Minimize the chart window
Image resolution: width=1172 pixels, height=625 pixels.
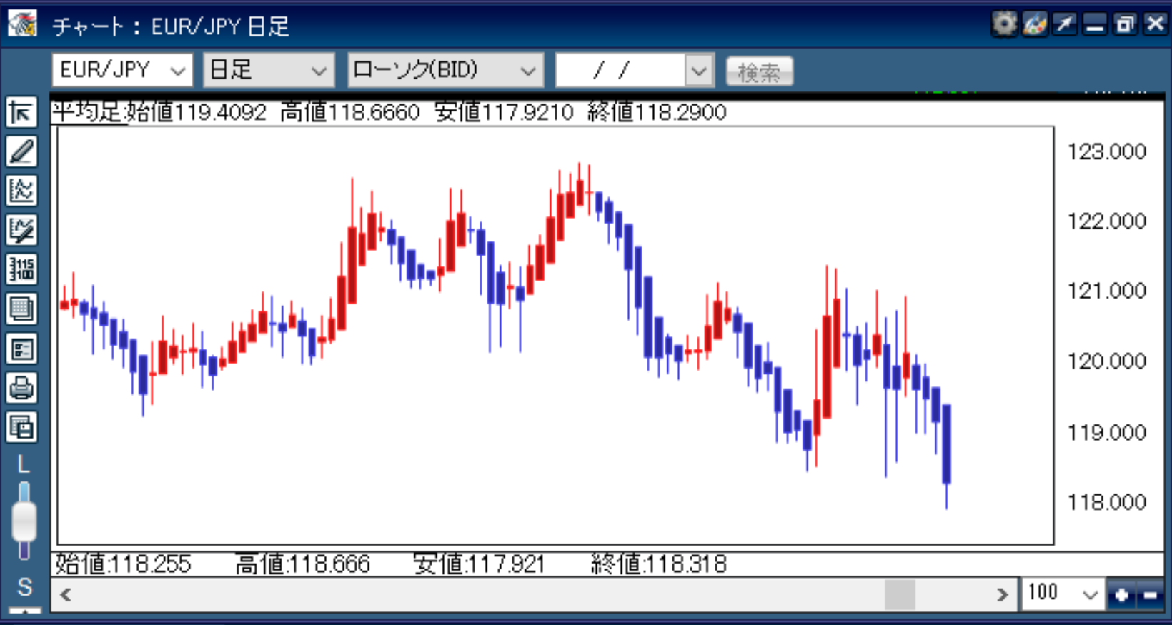coord(1094,24)
